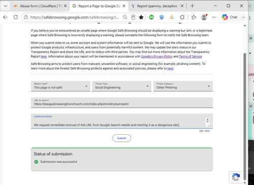The image size is (254, 185).
Task: Close the Abuse form Cloudflare tab
Action: pos(66,6)
